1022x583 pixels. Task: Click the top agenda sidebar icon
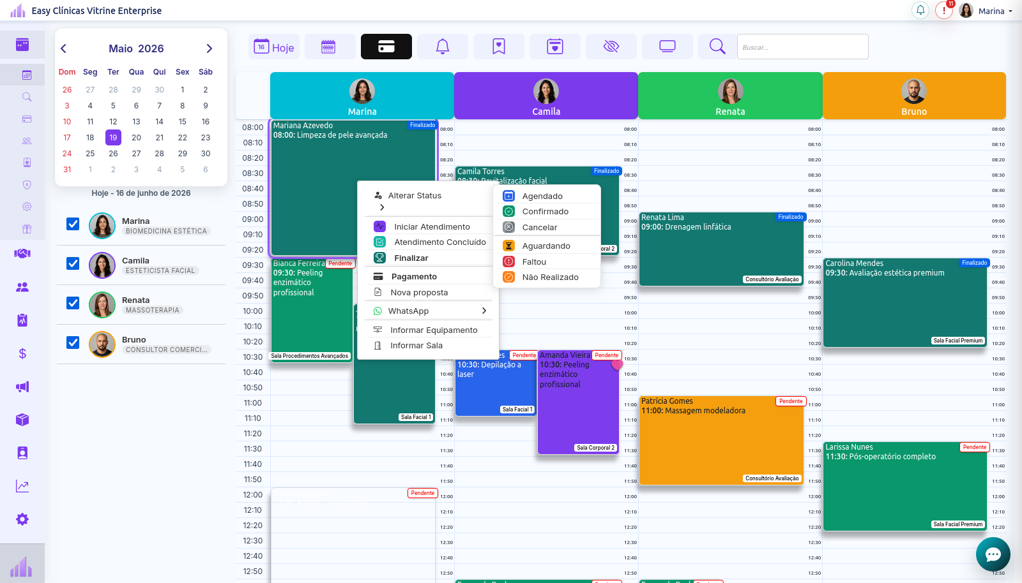[x=22, y=45]
